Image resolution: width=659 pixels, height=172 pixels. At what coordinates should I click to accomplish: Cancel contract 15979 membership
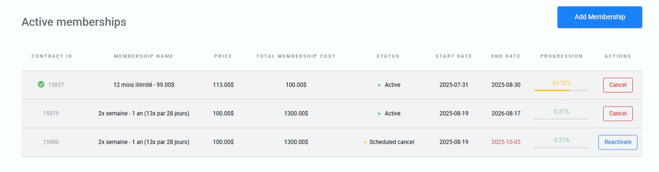pos(617,113)
